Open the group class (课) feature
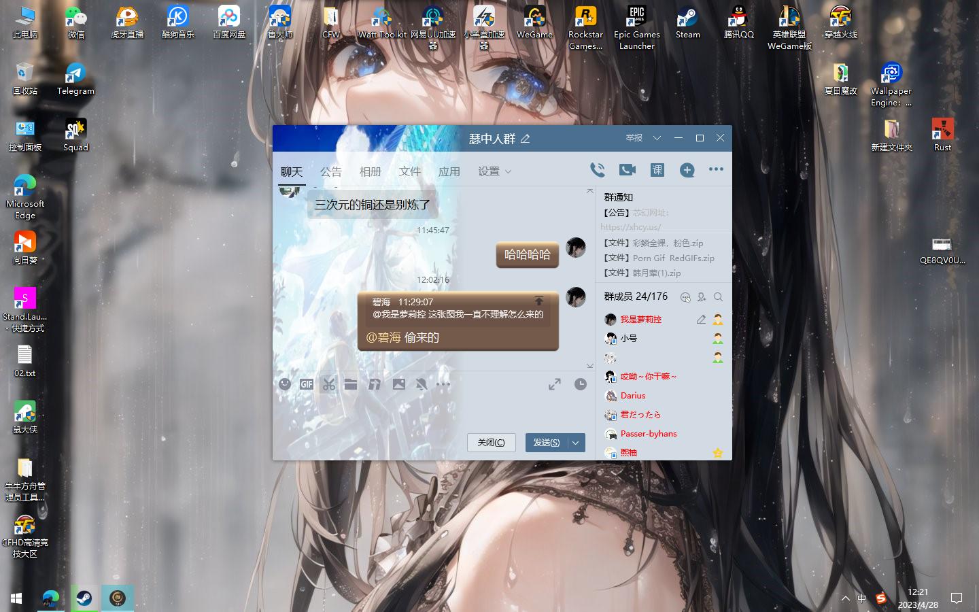This screenshot has width=979, height=612. point(657,170)
